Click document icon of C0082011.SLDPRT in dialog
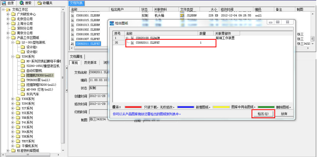 132,43
